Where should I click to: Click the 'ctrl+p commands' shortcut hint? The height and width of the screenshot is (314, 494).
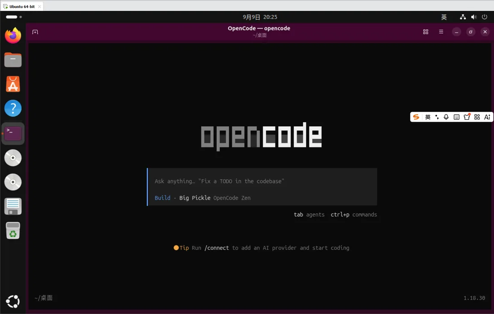(354, 215)
